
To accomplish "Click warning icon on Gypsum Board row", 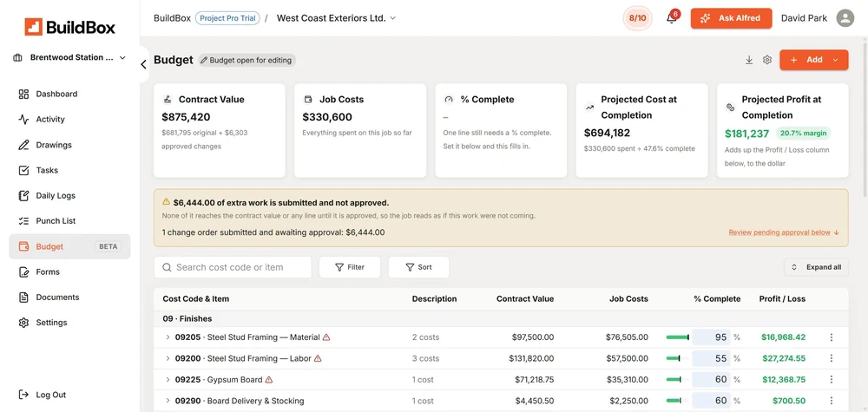I will (269, 379).
